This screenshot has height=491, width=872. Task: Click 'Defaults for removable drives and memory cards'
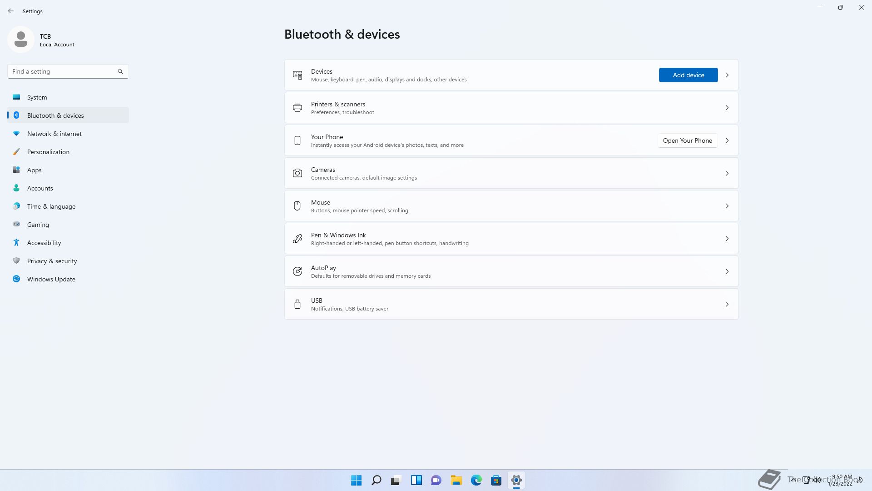(x=371, y=276)
